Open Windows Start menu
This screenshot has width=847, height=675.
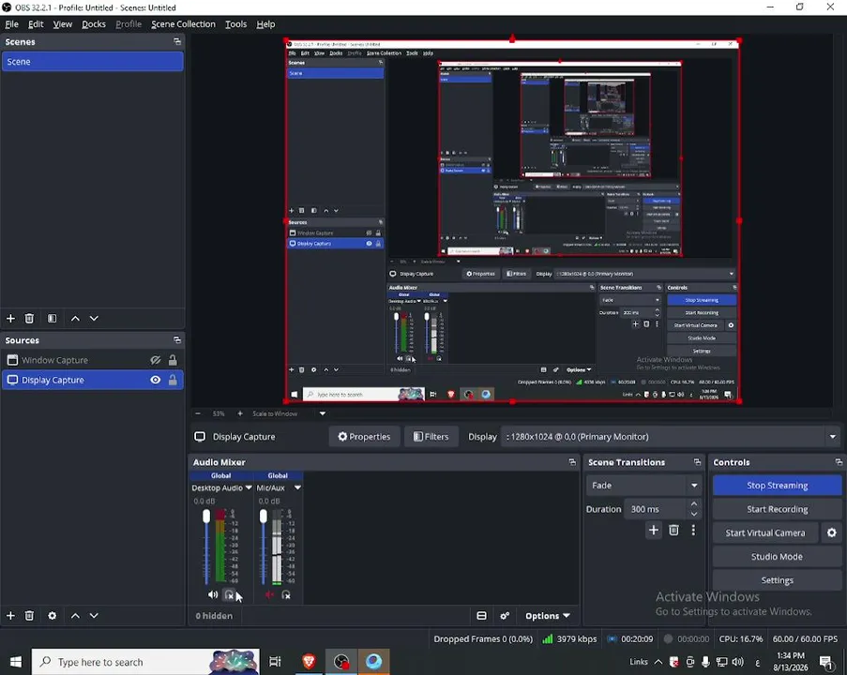[16, 662]
